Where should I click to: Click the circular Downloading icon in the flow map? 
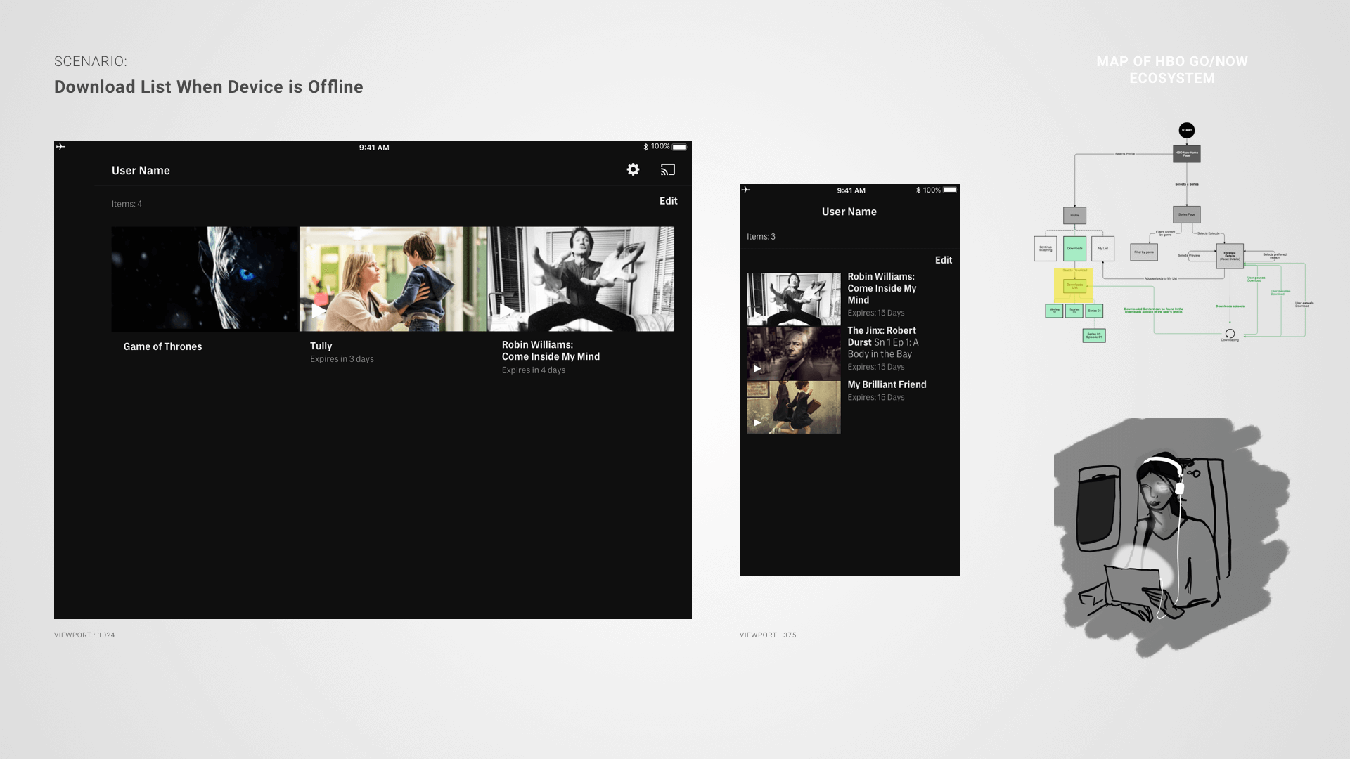tap(1230, 334)
